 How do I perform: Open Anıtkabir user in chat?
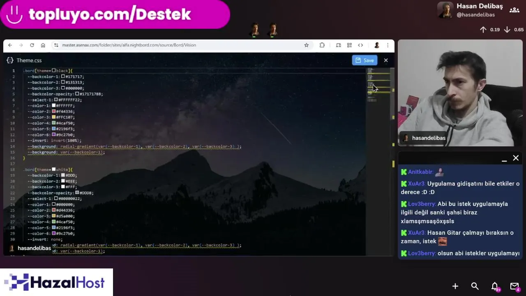click(420, 172)
